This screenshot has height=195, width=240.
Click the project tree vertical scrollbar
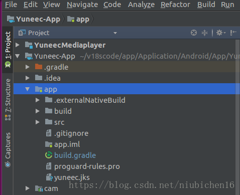click(237, 117)
